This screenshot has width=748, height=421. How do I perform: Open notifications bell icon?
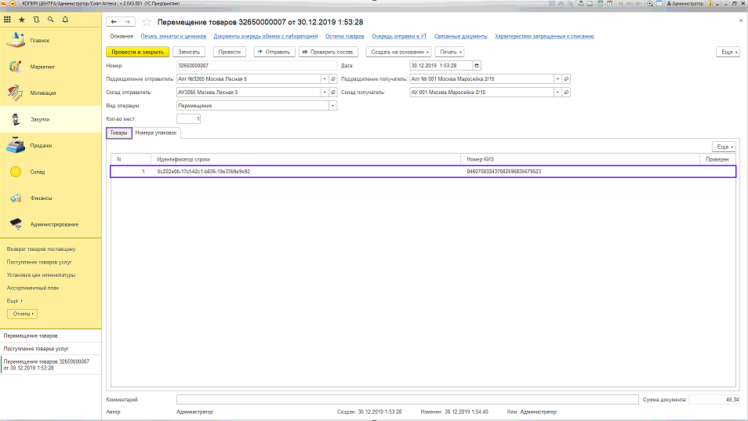point(64,18)
